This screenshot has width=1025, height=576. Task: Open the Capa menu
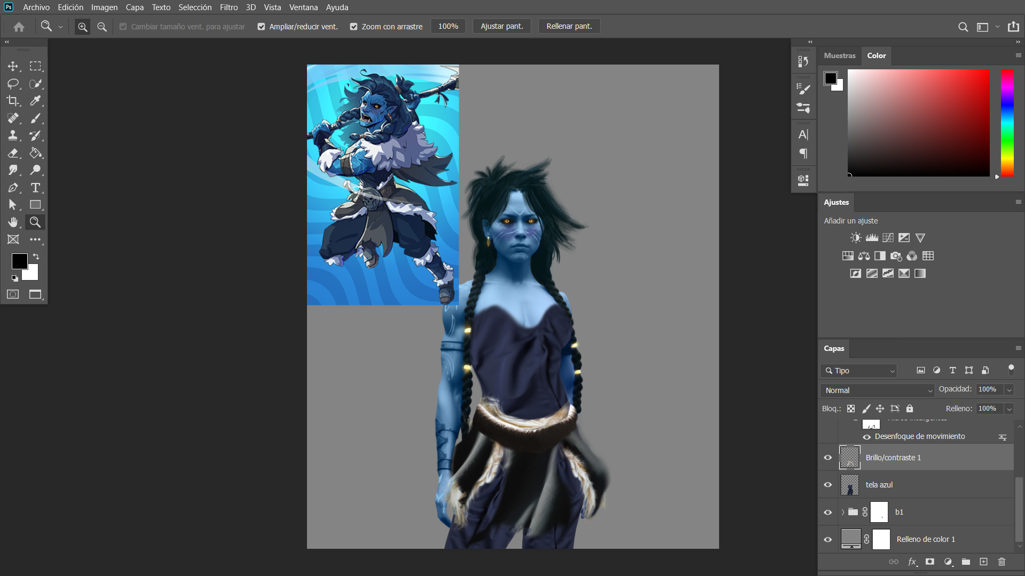(135, 7)
